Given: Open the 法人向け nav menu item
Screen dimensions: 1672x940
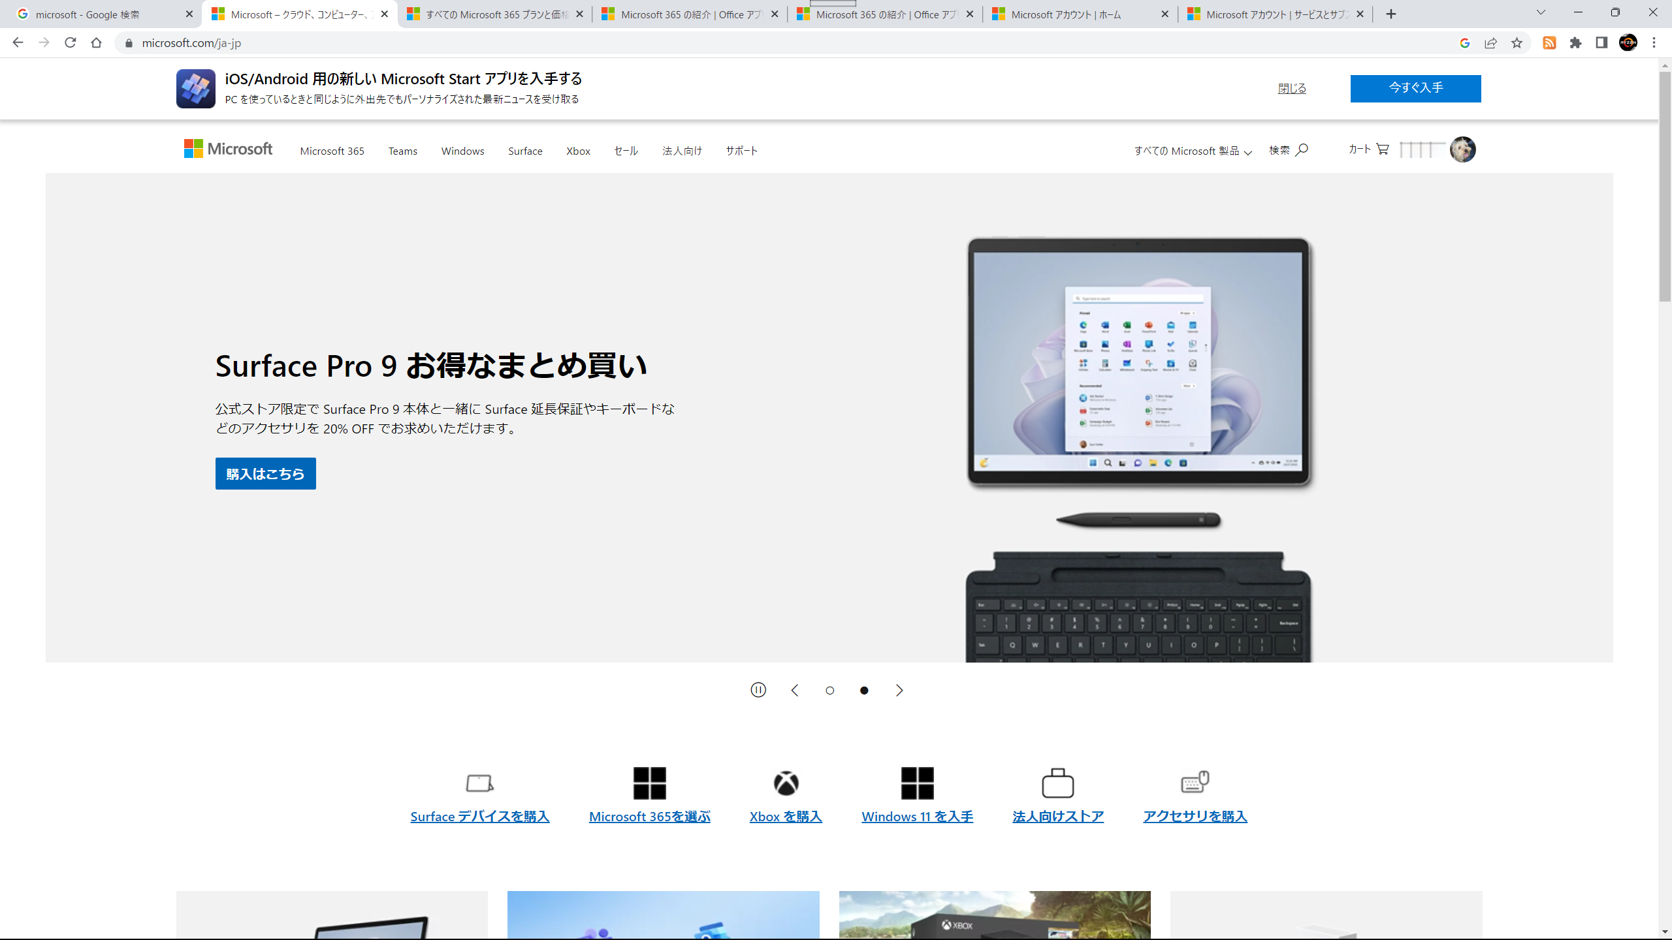Looking at the screenshot, I should (x=682, y=151).
